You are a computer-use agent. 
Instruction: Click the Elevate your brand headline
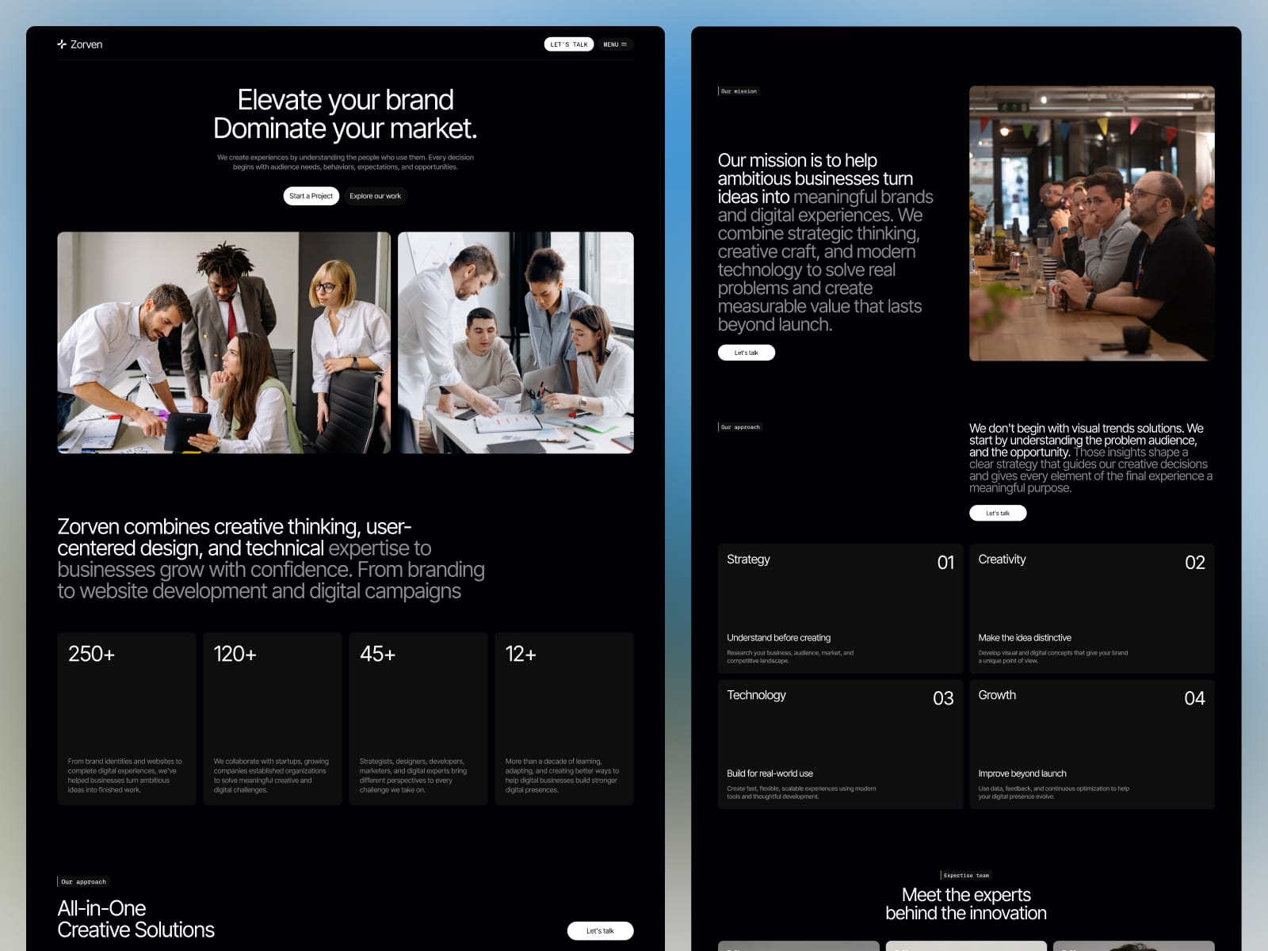(346, 114)
